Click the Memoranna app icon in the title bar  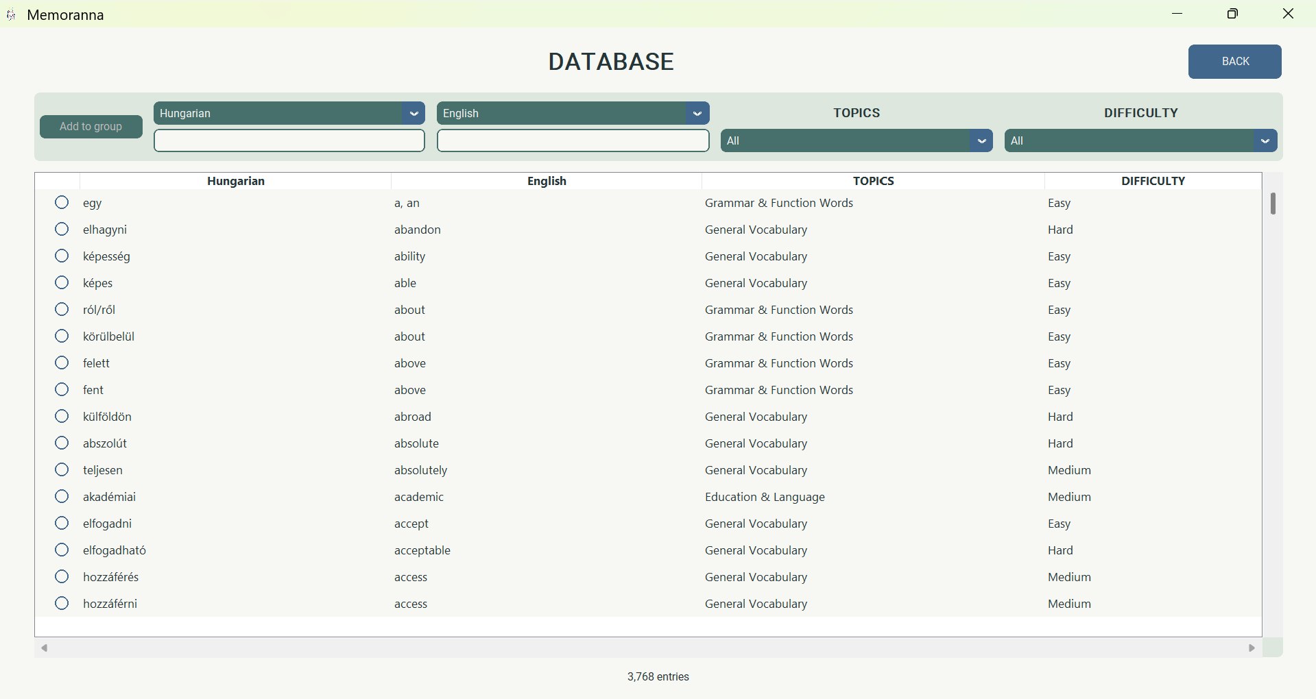tap(11, 14)
